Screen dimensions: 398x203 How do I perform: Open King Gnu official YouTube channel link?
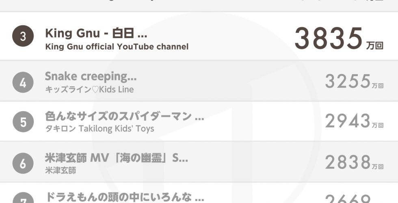tap(117, 47)
